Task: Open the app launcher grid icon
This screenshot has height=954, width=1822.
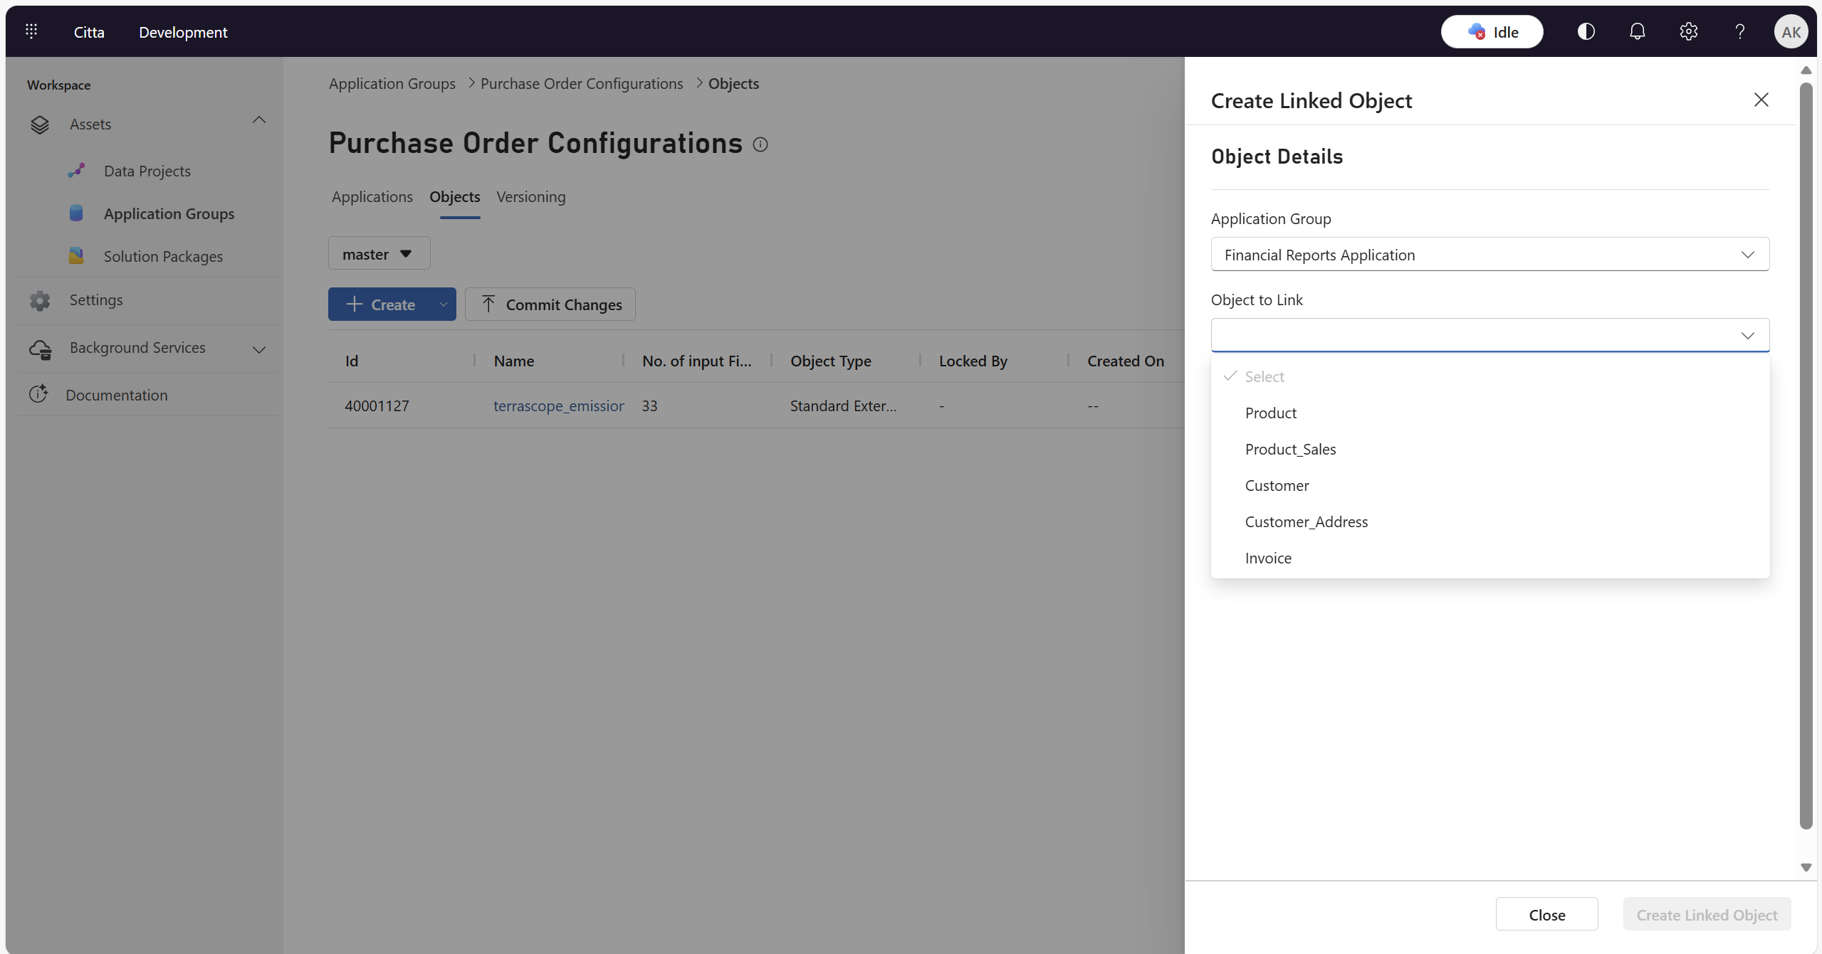Action: point(31,31)
